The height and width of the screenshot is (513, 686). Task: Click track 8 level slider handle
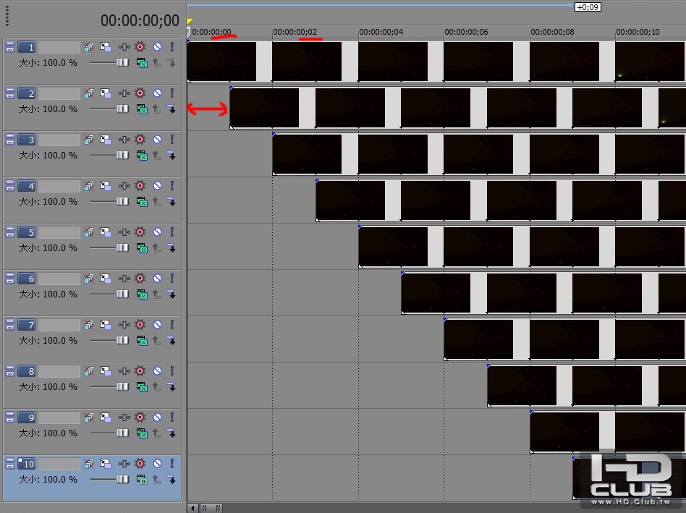coord(122,387)
